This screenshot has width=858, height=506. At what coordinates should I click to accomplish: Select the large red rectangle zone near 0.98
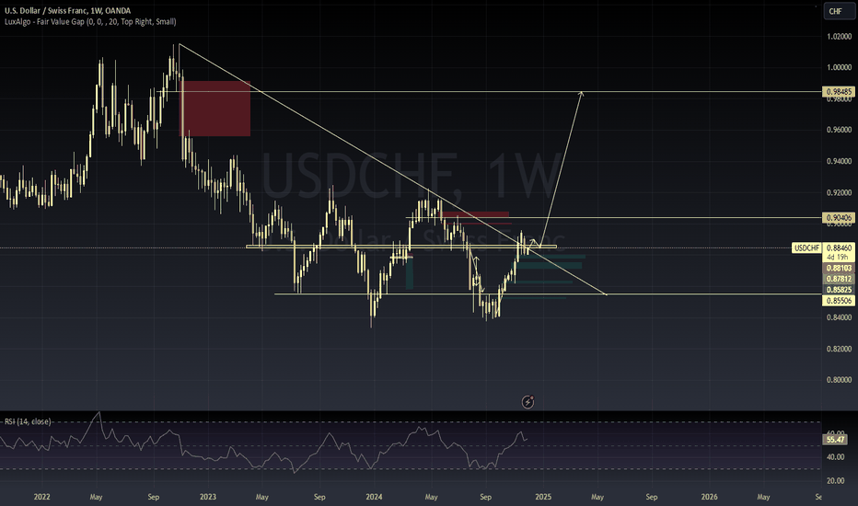tap(214, 109)
